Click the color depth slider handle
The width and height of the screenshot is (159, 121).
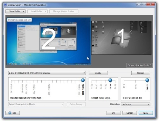tap(147, 80)
